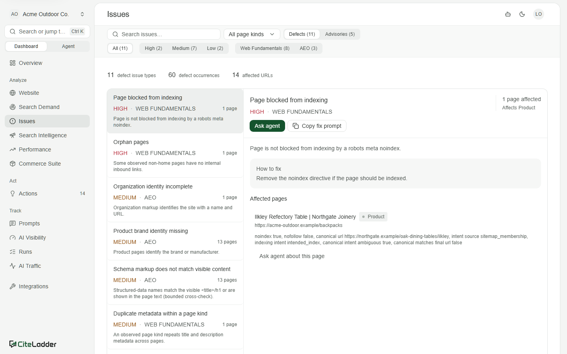This screenshot has width=567, height=354.
Task: Click Copy fix prompt button
Action: click(317, 126)
